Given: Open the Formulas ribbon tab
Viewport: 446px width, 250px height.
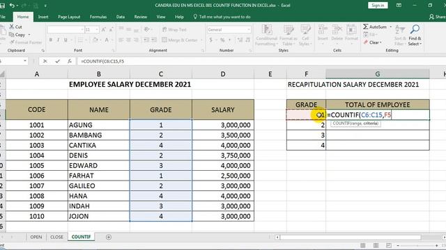Looking at the screenshot, I should pos(98,17).
